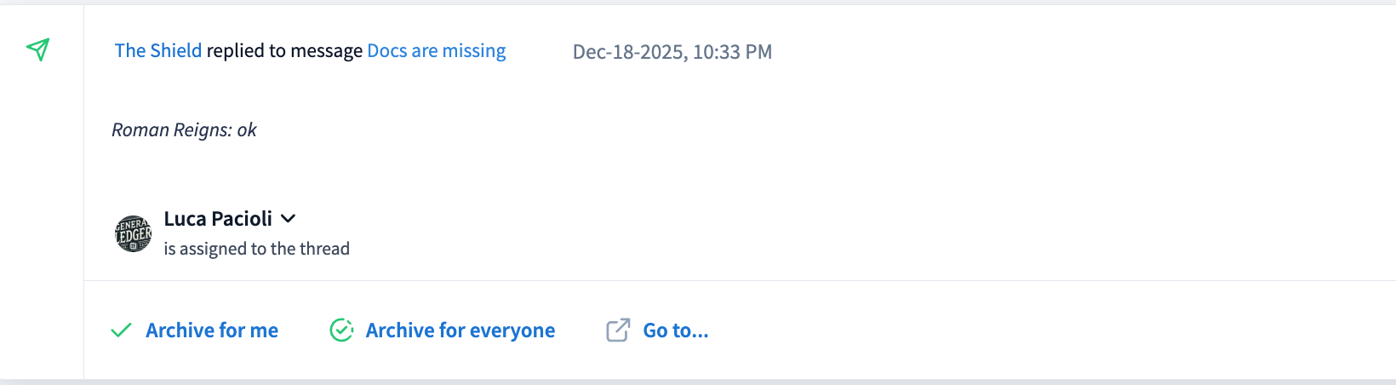Click Luca Pacioli's General Ledger avatar
The image size is (1396, 385).
pos(133,233)
